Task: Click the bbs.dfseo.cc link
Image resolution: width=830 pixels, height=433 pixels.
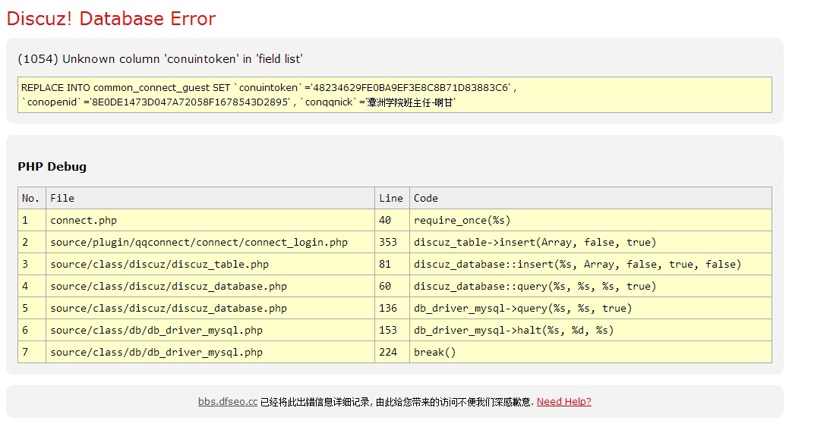Action: click(228, 402)
